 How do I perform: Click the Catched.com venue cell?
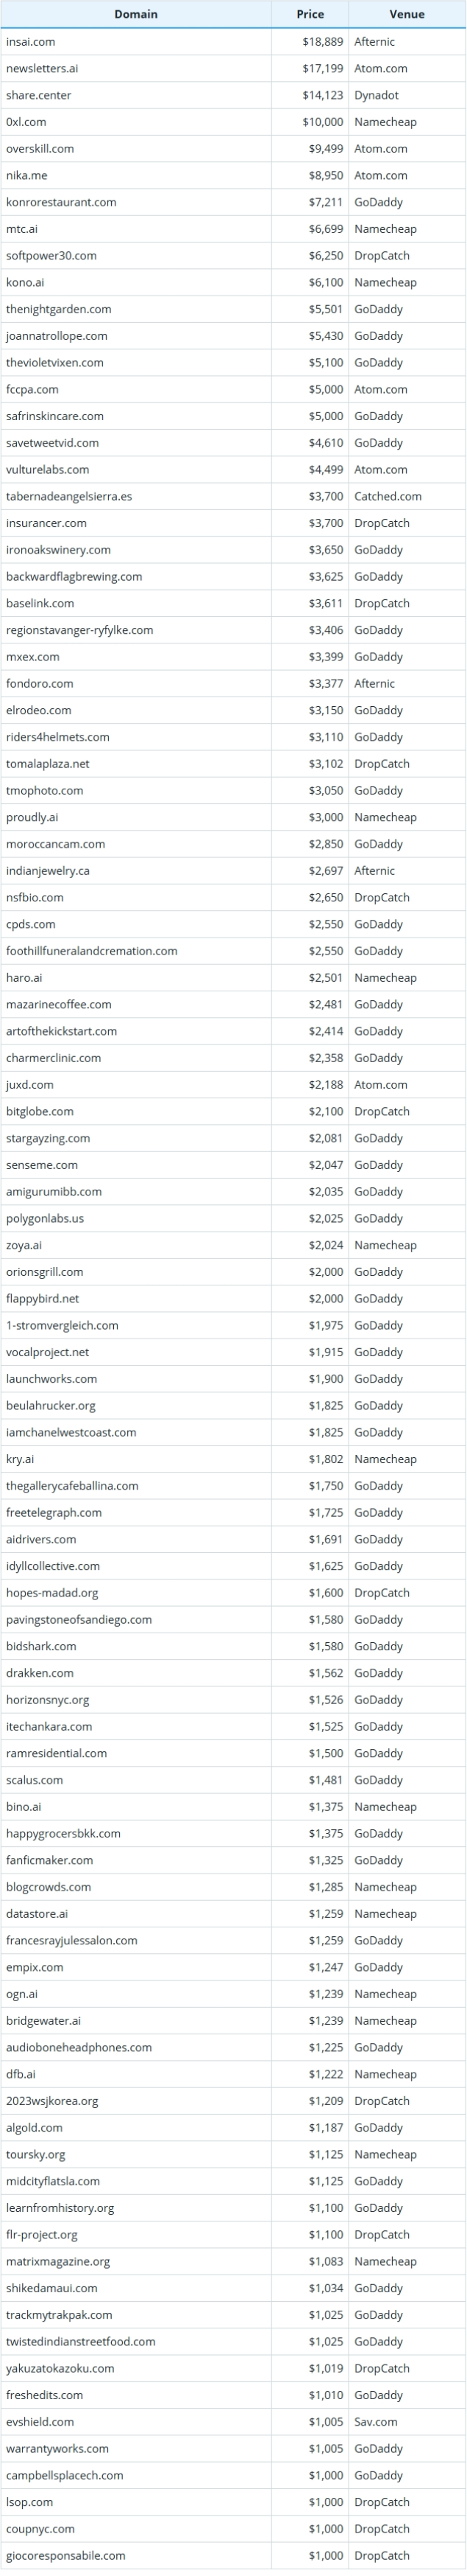387,496
